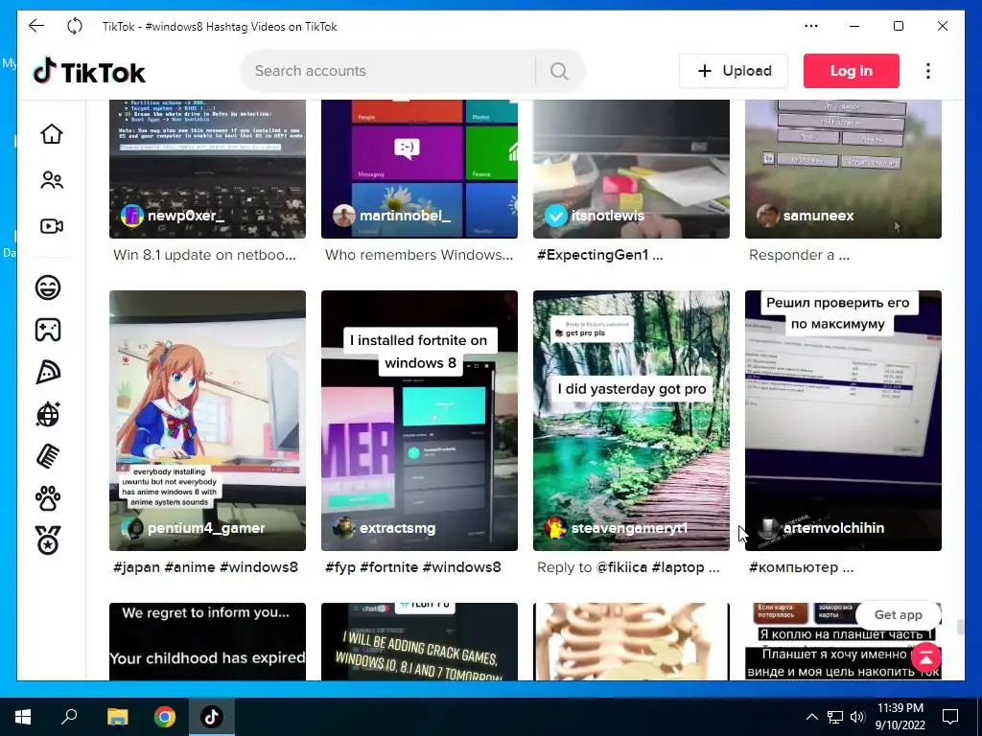
Task: Click the Get app button
Action: 898,614
